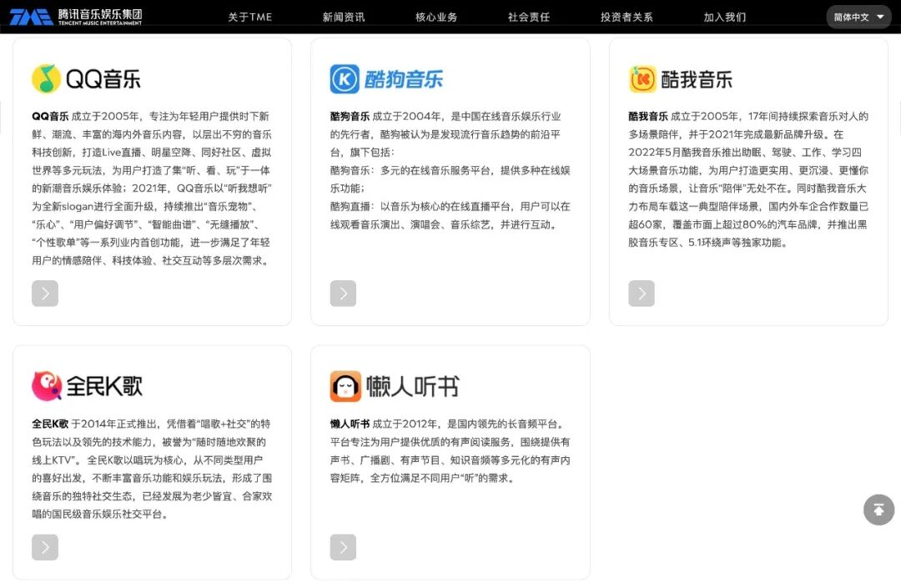Click the 酷狗音乐 heading wordmark
This screenshot has width=901, height=588.
pyautogui.click(x=404, y=79)
